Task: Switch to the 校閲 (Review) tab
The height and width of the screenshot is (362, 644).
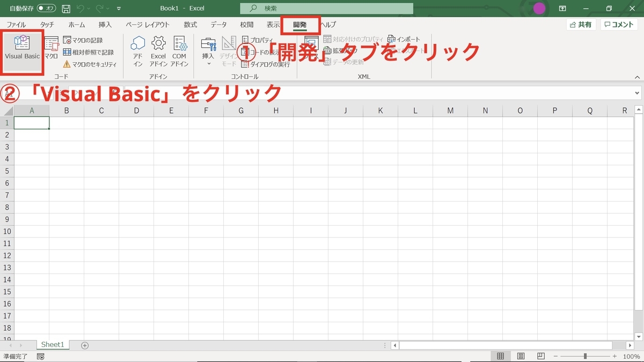Action: (247, 25)
